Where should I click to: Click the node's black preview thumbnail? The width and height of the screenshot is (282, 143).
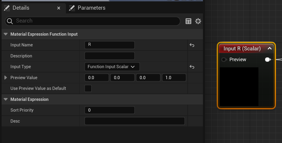pos(239,87)
